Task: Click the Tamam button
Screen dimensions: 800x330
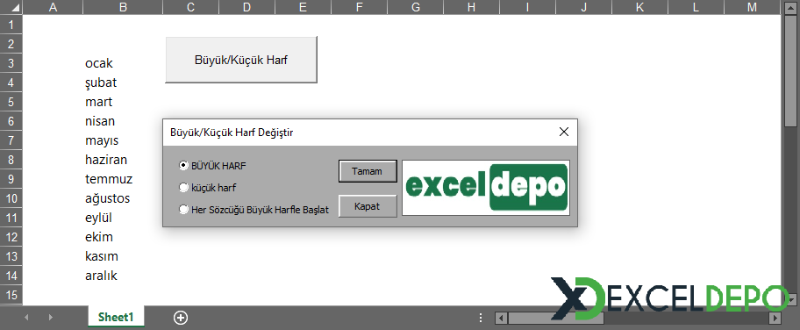Action: pyautogui.click(x=368, y=171)
